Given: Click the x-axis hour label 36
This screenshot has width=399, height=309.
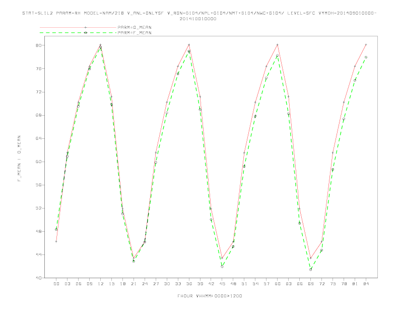Looking at the screenshot, I should pos(189,284).
